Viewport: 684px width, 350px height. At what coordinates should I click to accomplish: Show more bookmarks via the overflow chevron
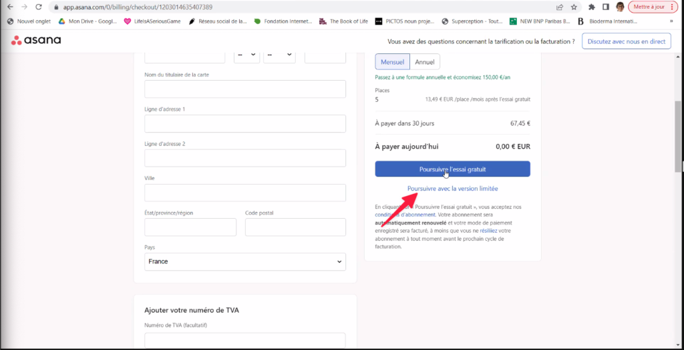671,21
